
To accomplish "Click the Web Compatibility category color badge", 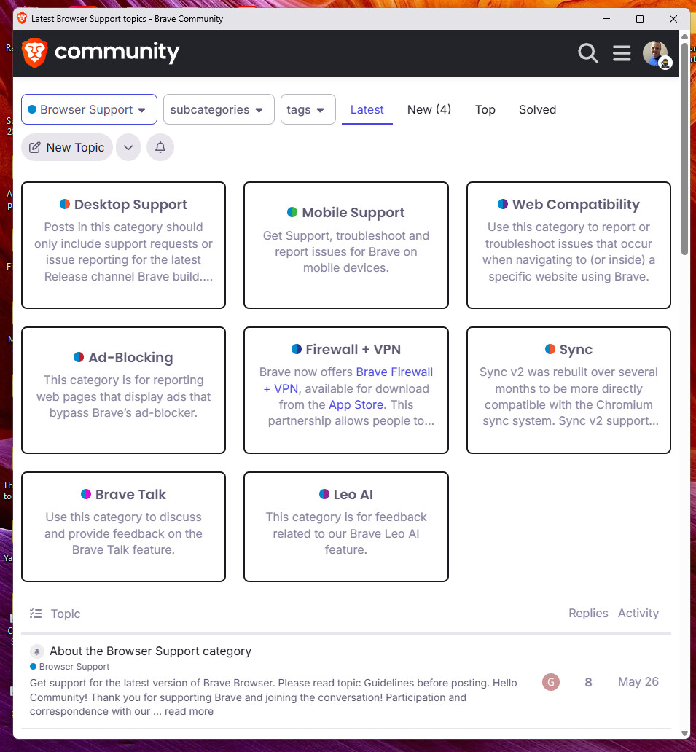I will tap(503, 204).
